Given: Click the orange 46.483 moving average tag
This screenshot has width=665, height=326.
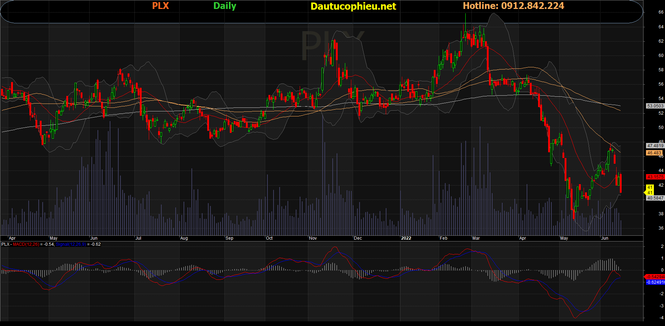Looking at the screenshot, I should (x=654, y=153).
